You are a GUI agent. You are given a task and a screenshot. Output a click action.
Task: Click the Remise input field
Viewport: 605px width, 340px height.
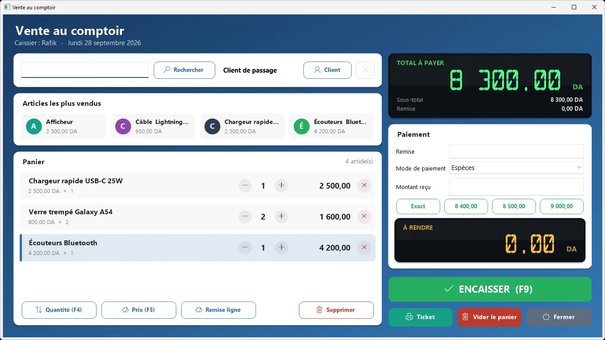tap(516, 151)
